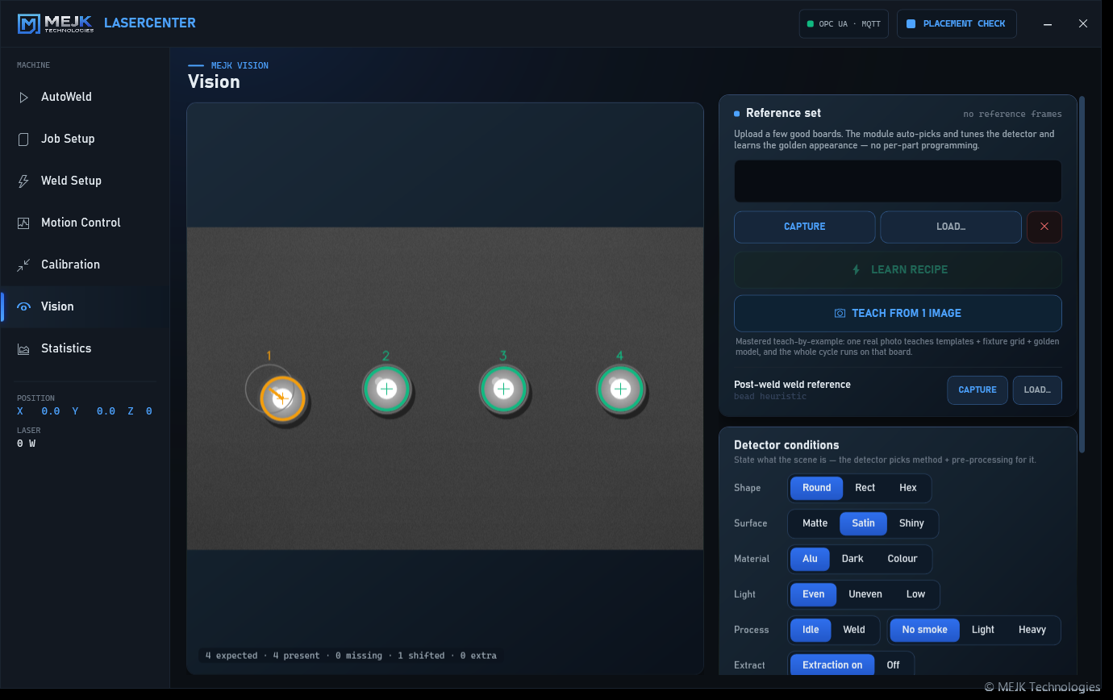Capture post-weld weld reference
The height and width of the screenshot is (700, 1113).
978,390
